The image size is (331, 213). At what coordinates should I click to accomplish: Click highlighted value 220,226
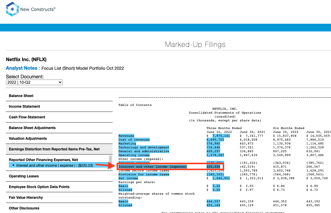click(213, 167)
